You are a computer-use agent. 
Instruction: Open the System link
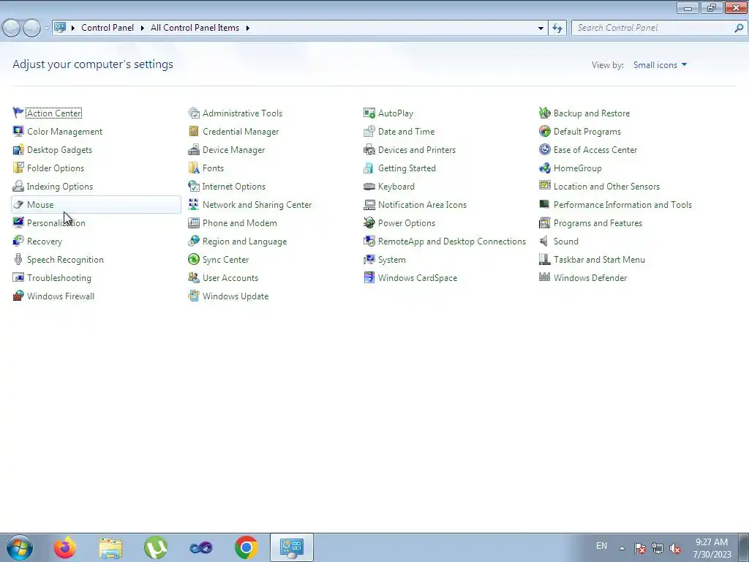click(x=392, y=260)
